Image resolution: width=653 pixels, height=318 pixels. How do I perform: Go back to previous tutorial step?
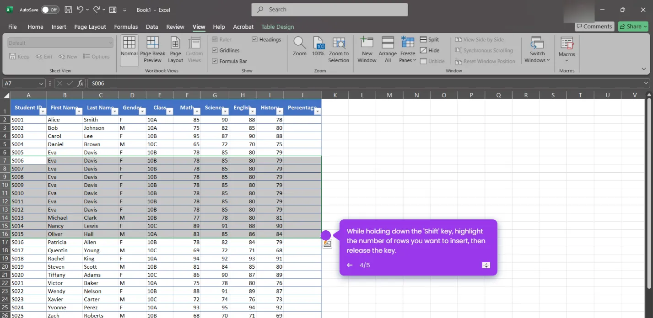(350, 265)
